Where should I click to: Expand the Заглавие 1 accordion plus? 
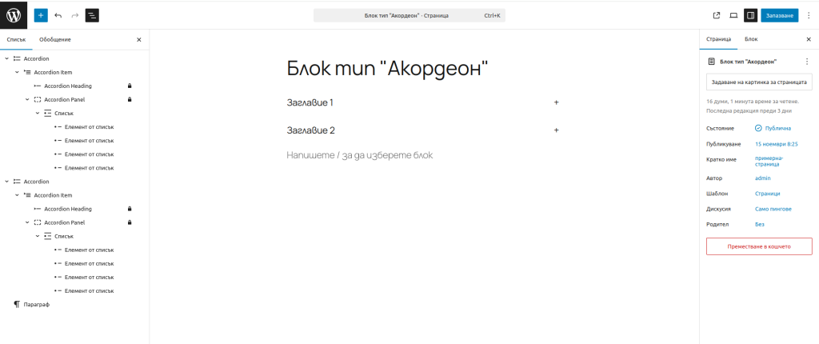pyautogui.click(x=556, y=102)
